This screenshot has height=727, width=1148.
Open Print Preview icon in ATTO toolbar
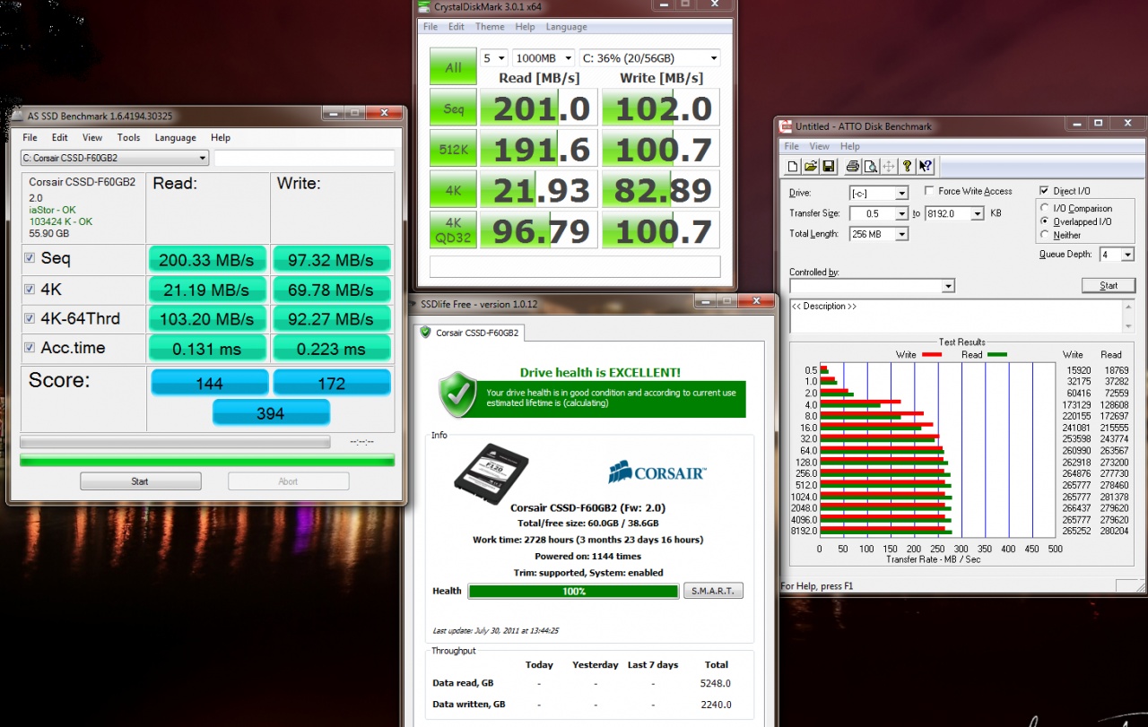pos(870,167)
